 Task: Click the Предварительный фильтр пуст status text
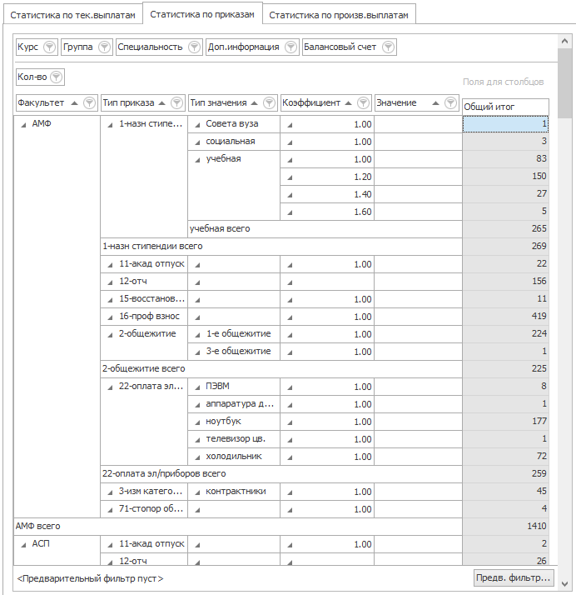(90, 578)
